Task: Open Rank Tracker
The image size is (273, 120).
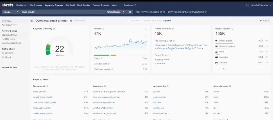Action: (x=84, y=5)
